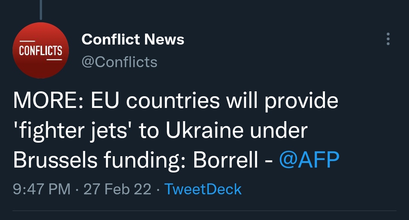Click the name "Borrell" in the tweet
This screenshot has height=220, width=409.
226,160
